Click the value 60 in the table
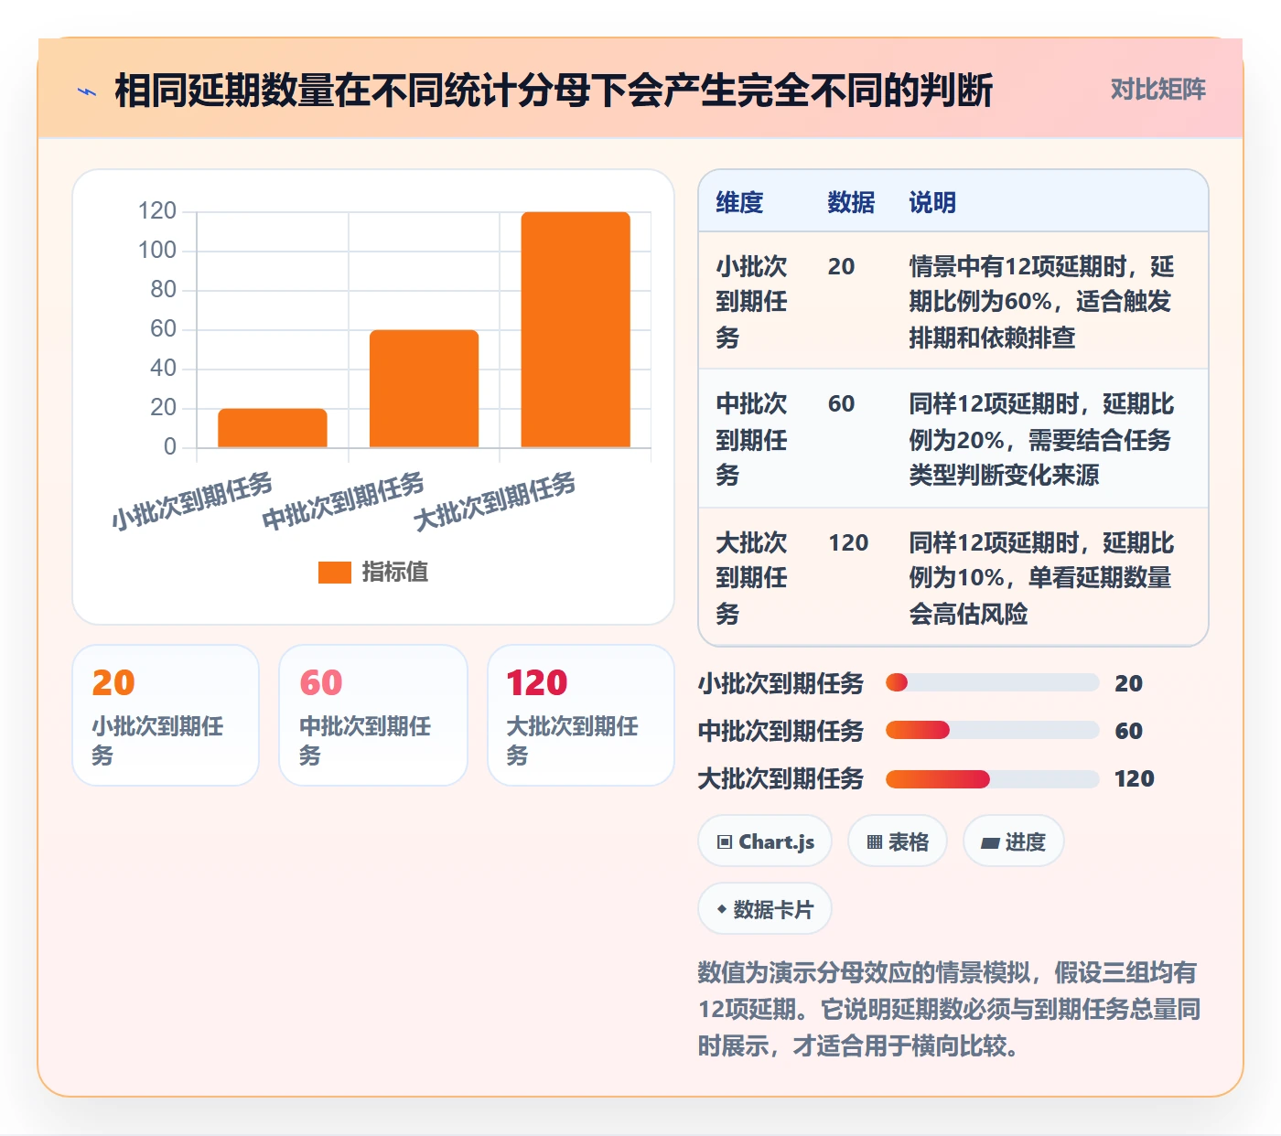 [841, 403]
